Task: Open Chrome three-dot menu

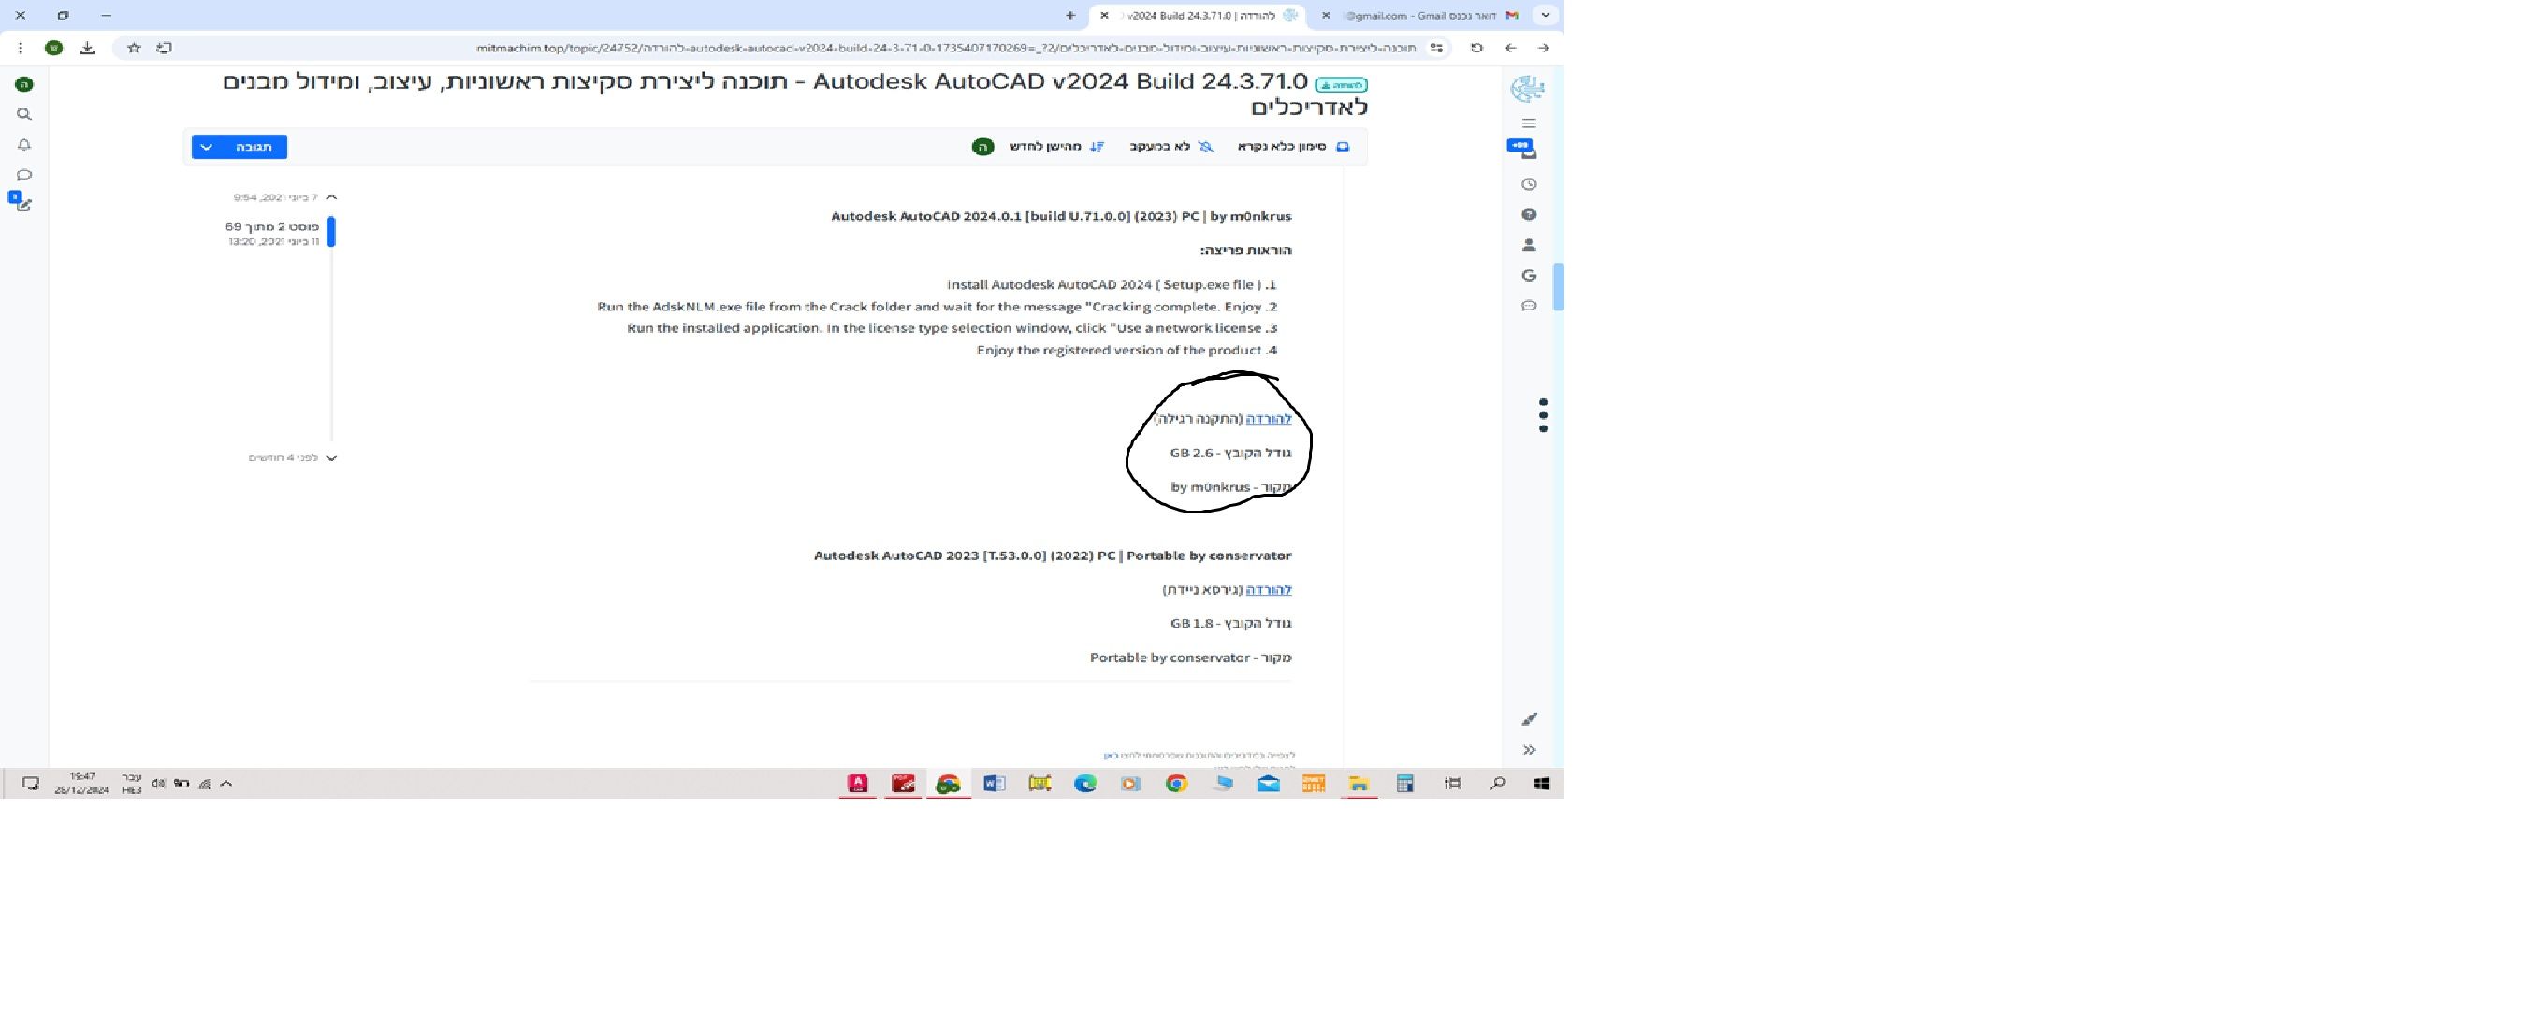Action: (21, 47)
